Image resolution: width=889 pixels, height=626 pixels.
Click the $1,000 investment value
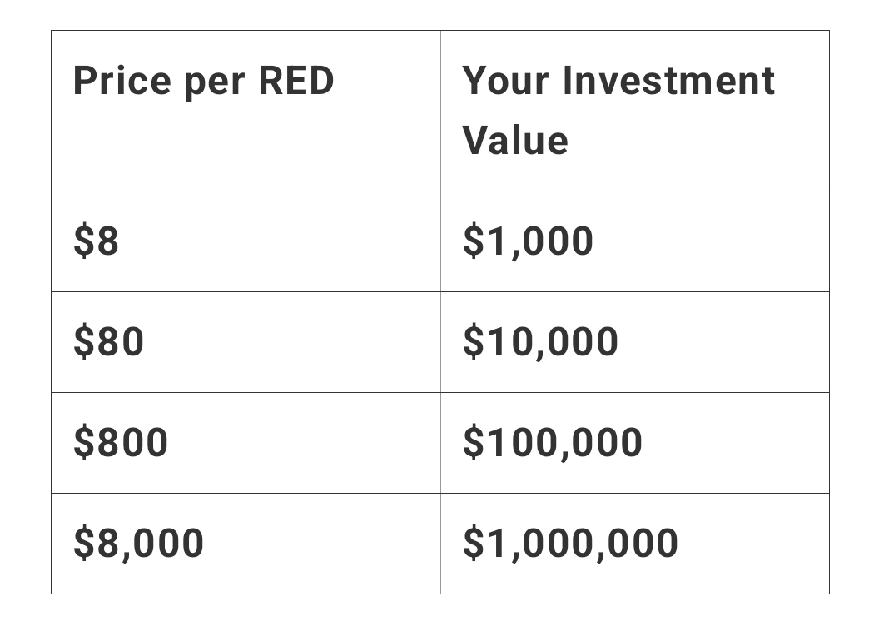pyautogui.click(x=528, y=241)
